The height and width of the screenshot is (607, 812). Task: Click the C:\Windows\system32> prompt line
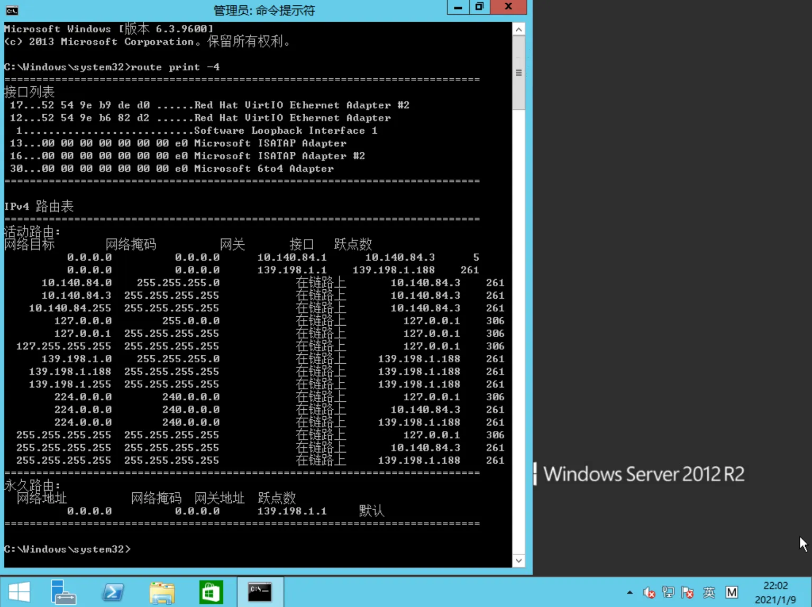[67, 549]
